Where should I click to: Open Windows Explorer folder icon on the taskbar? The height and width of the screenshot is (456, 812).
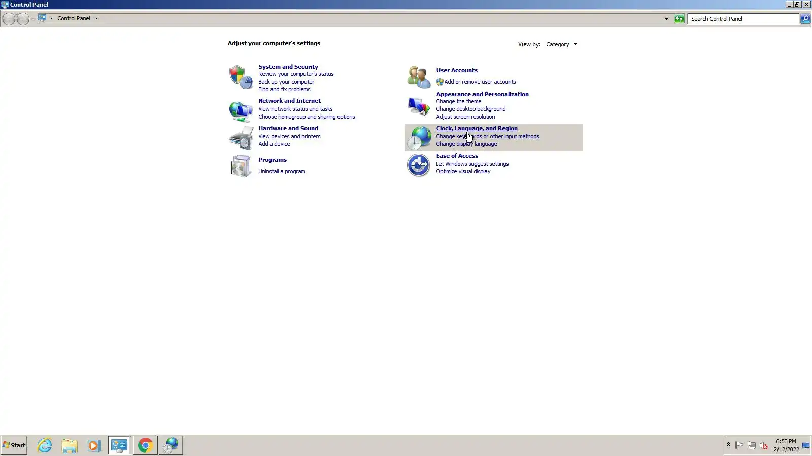(70, 445)
